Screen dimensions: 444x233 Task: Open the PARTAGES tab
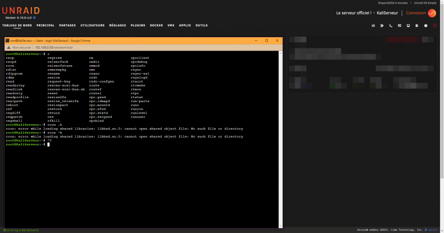pos(67,25)
